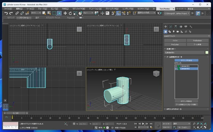This screenshot has height=132, width=213.
Task: Select the Shapes category icon
Action: [x=170, y=32]
